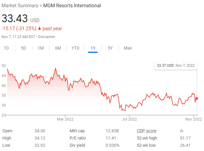Show the 5Y price history

click(x=110, y=48)
